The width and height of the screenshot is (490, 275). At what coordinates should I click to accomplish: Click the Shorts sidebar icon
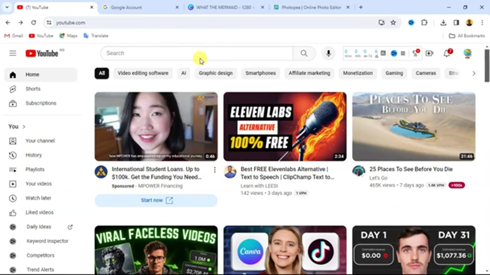tap(13, 89)
